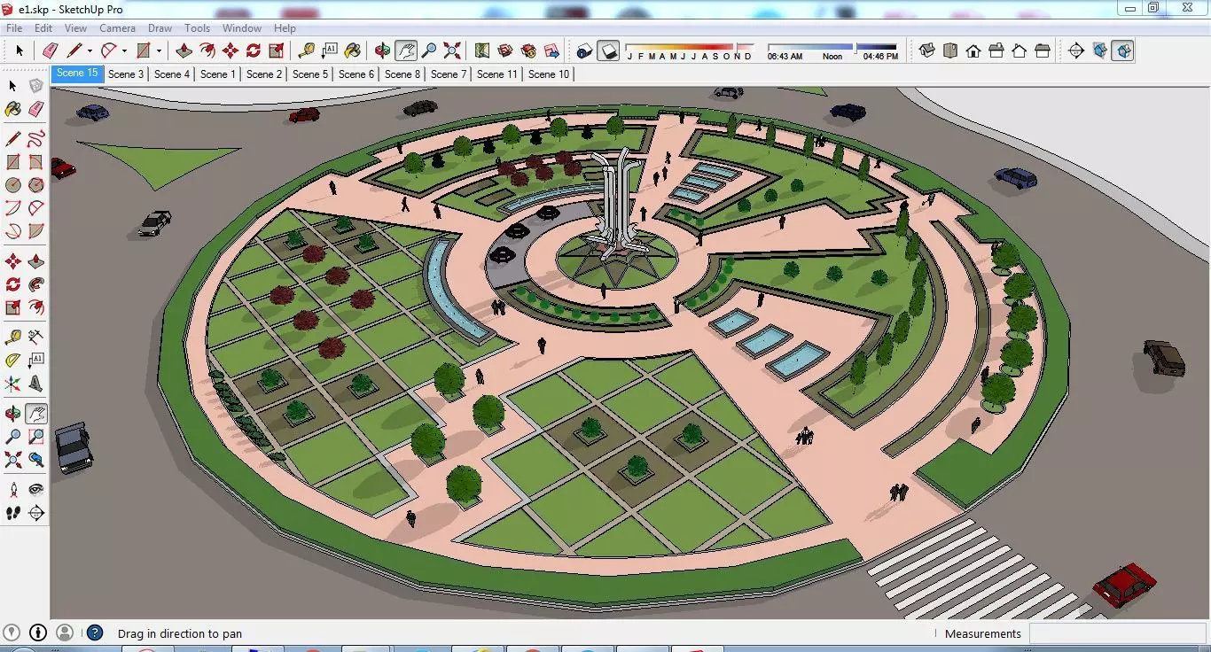
Task: Click the red car model near crosswalk
Action: tap(1124, 584)
